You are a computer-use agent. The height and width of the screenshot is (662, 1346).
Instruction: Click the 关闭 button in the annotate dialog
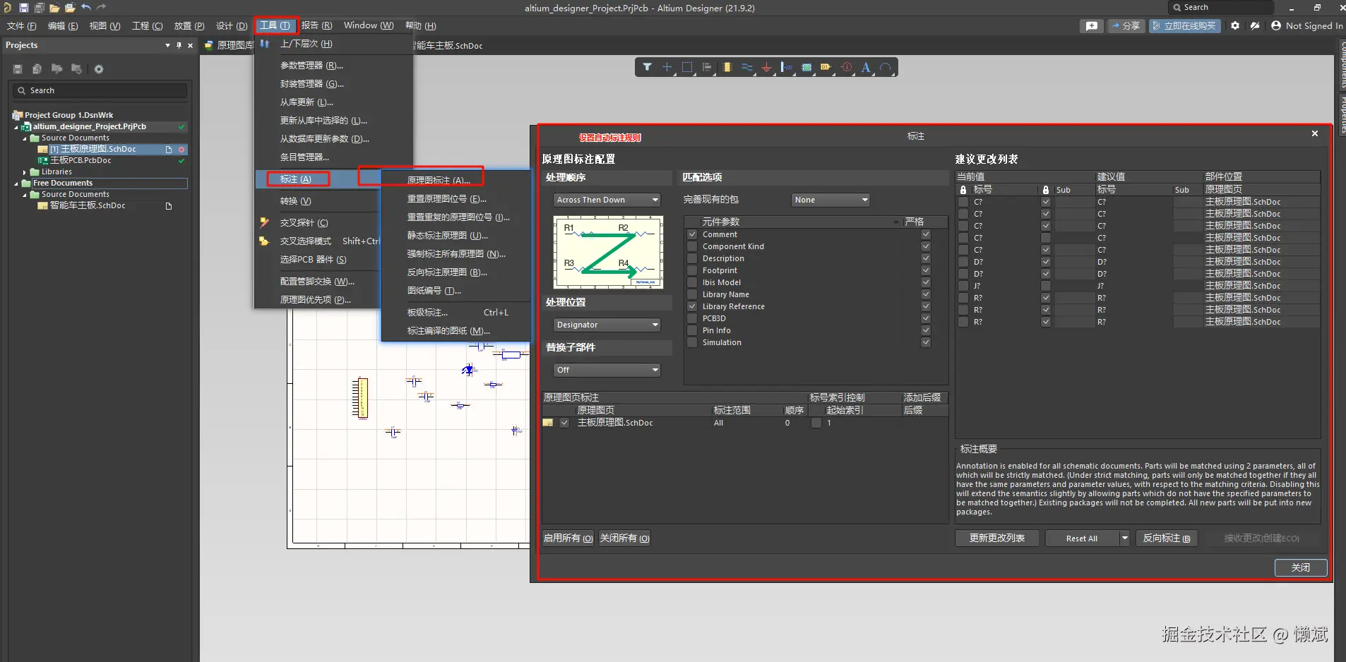click(1301, 567)
